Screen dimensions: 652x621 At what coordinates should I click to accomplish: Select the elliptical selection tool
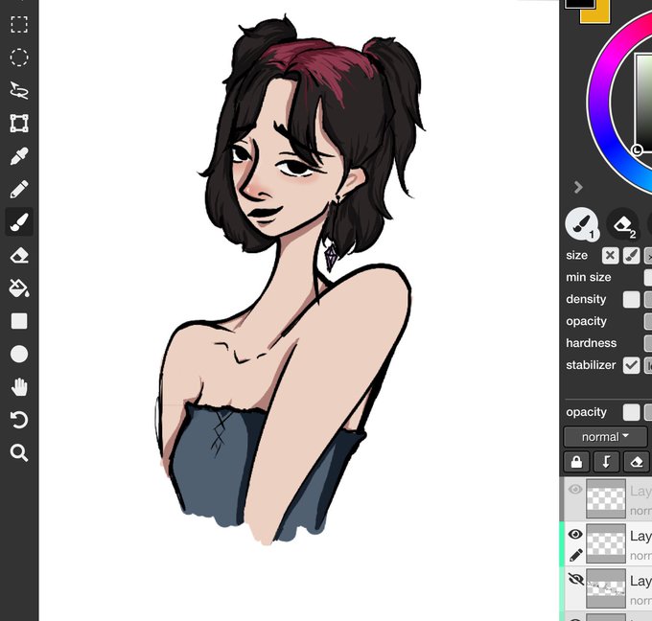pyautogui.click(x=19, y=57)
